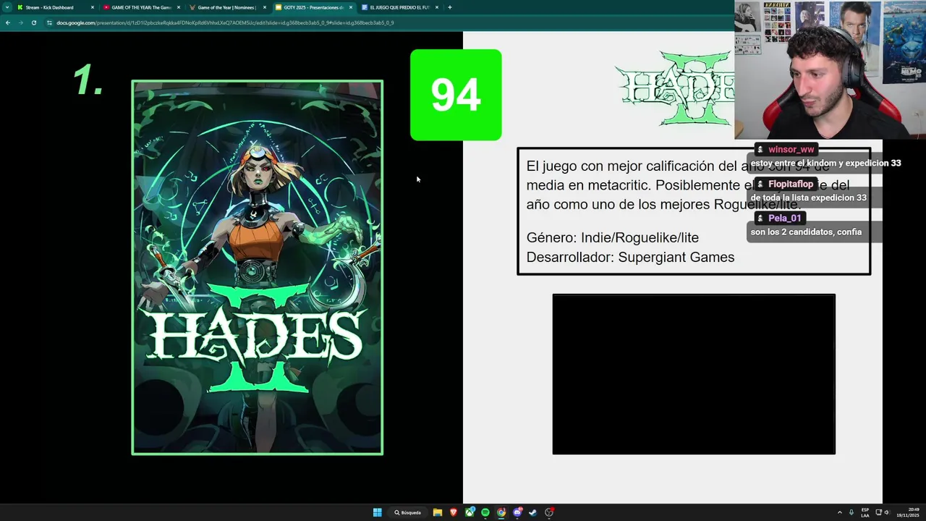Click Flopitaflop username in chat overlay
This screenshot has width=926, height=521.
point(791,184)
